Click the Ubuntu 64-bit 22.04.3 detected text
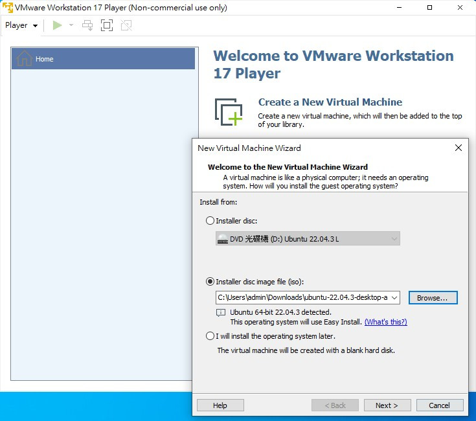476x421 pixels. pyautogui.click(x=280, y=312)
